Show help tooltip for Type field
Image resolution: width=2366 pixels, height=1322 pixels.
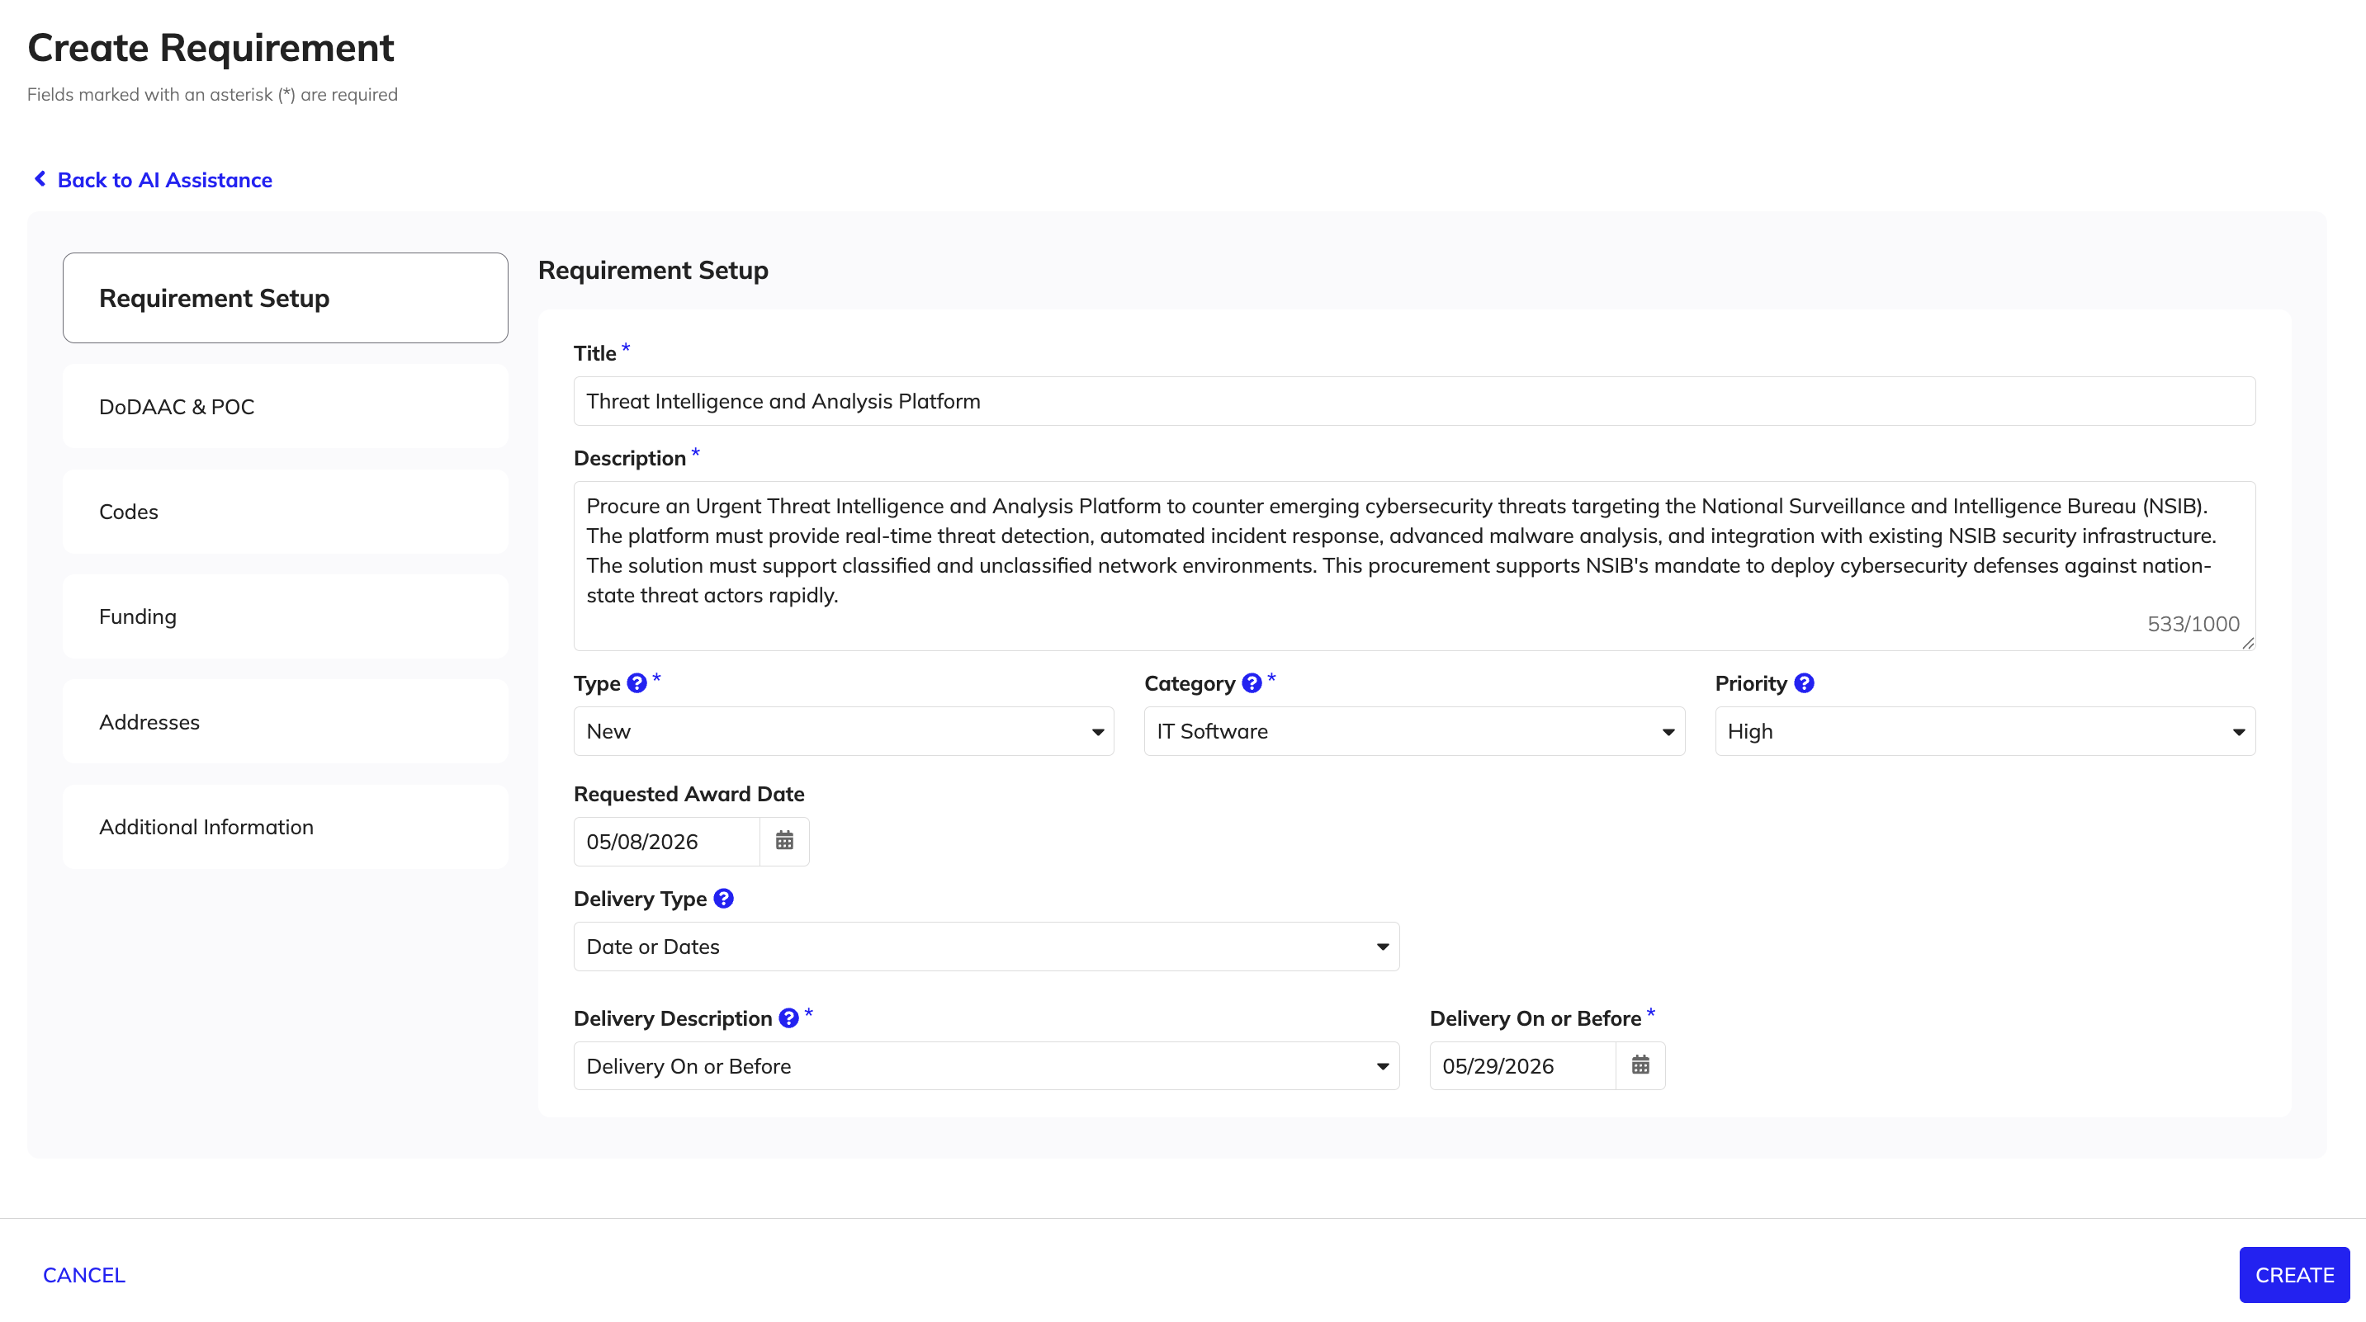636,683
